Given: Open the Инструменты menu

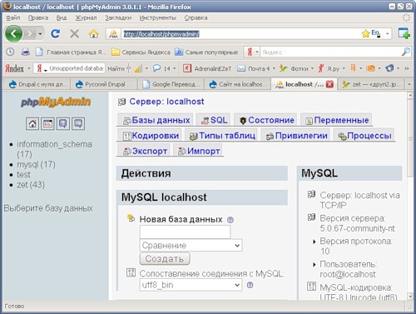Looking at the screenshot, I should 158,17.
